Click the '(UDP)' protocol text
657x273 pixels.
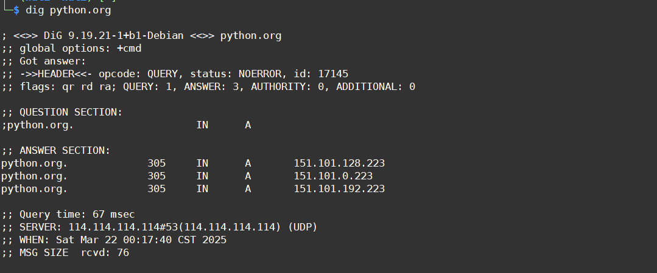(x=303, y=227)
